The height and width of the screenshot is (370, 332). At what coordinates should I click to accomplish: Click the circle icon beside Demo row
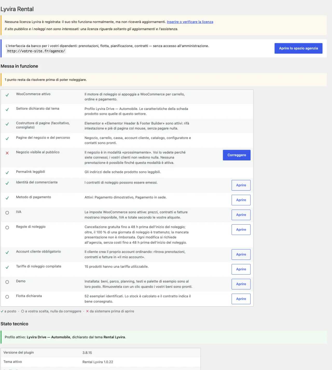pyautogui.click(x=7, y=282)
